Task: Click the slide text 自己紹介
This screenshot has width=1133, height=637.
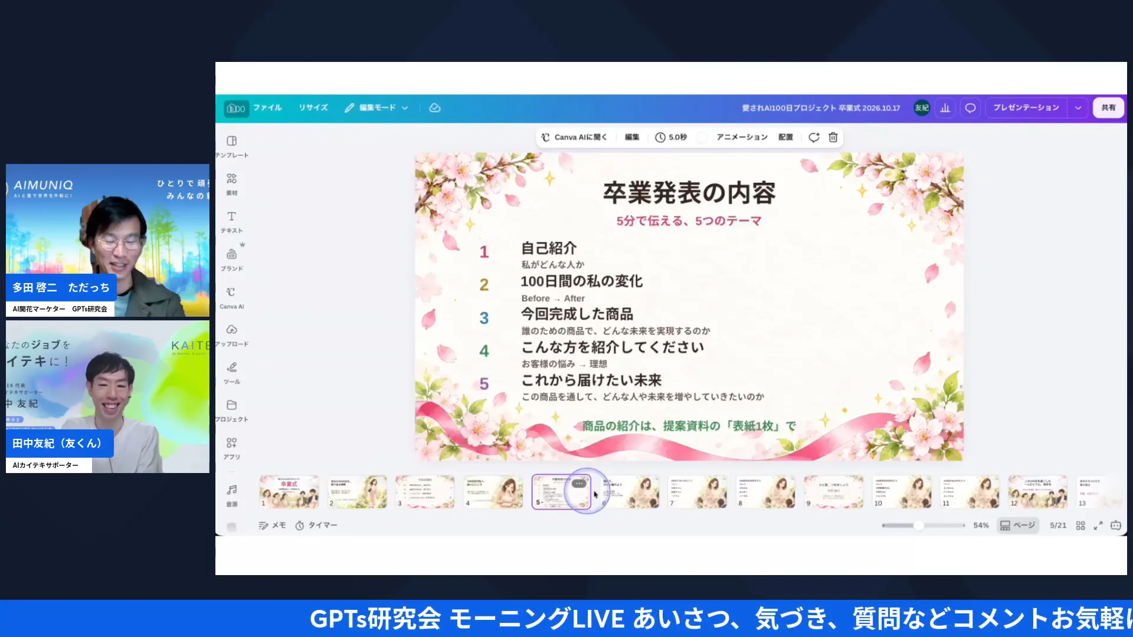Action: pyautogui.click(x=548, y=248)
